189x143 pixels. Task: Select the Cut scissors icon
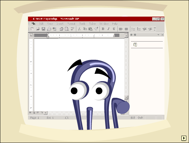tap(79, 29)
